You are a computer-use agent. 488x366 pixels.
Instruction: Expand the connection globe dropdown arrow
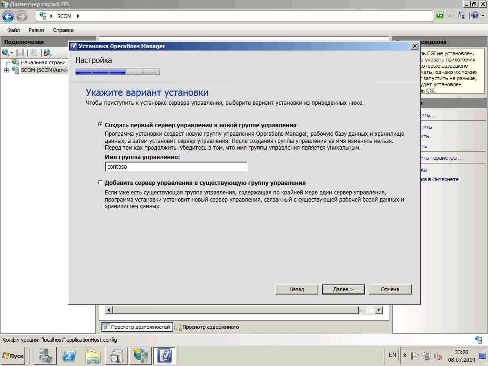(11, 52)
